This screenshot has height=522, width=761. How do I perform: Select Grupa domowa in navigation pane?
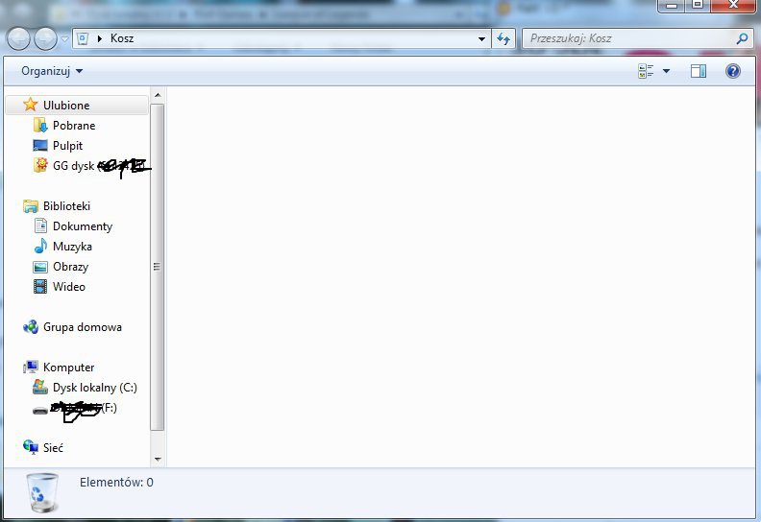coord(82,327)
